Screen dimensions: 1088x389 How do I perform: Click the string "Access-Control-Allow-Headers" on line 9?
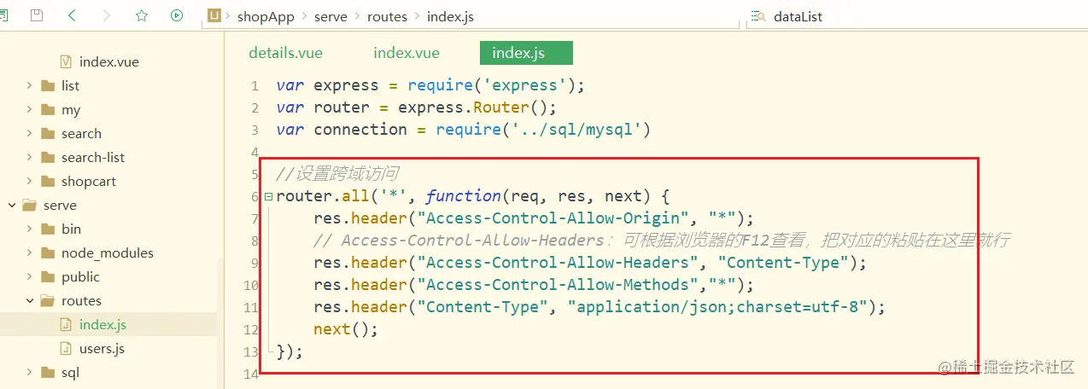pyautogui.click(x=558, y=263)
